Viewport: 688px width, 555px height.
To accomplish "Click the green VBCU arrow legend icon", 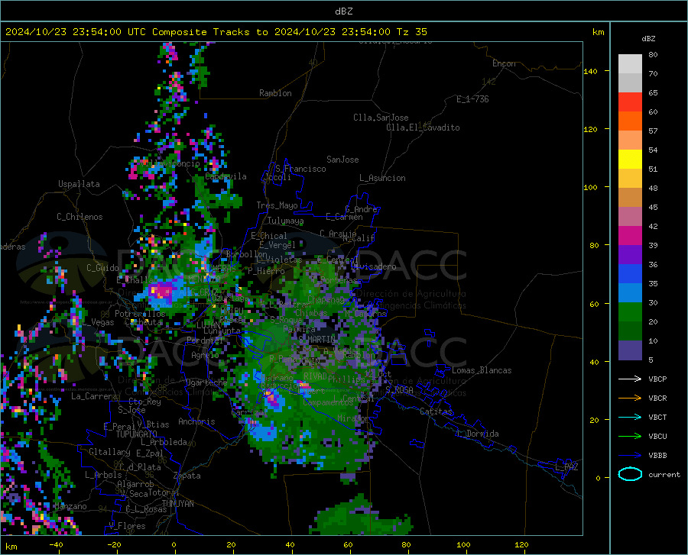I will 630,436.
